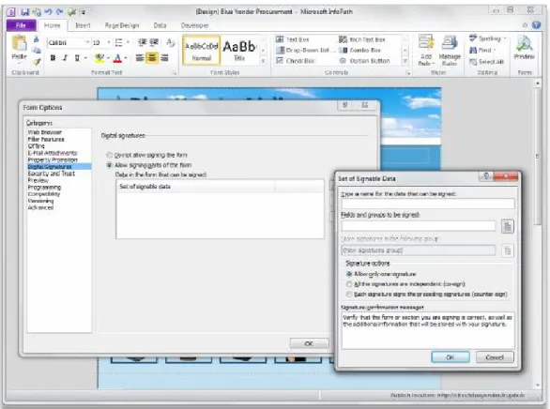The image size is (550, 409).
Task: Click the Find button in Editing group
Action: click(481, 50)
